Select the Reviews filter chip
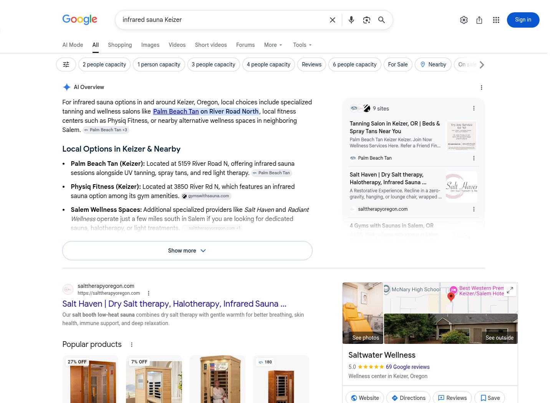Viewport: 553px width, 403px height. [x=312, y=64]
